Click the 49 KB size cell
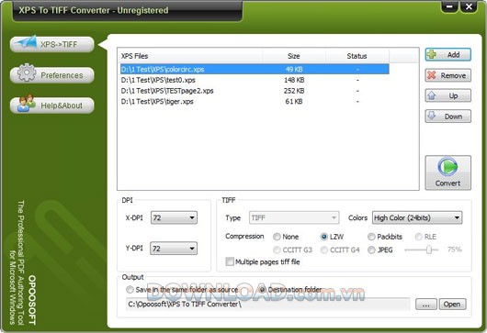 point(294,69)
